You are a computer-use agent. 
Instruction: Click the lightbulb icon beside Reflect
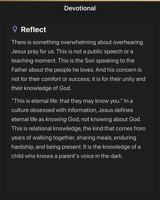(15, 29)
